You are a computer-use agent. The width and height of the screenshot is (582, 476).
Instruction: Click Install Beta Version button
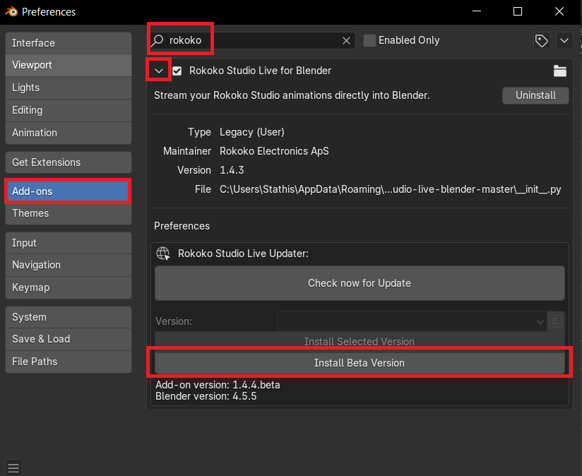click(360, 363)
